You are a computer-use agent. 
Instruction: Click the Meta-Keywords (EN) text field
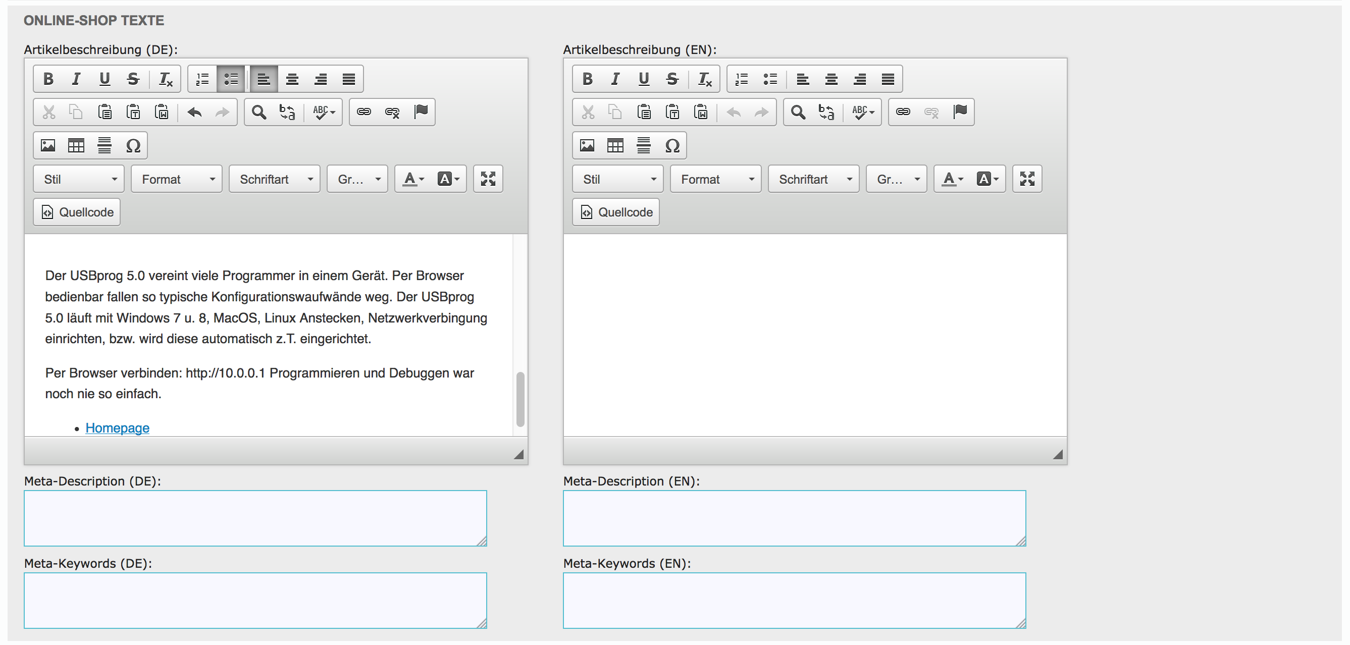(795, 601)
